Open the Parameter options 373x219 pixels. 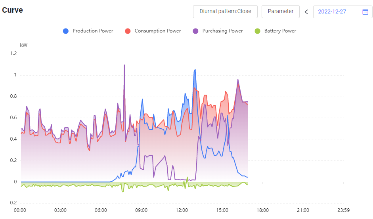(281, 11)
